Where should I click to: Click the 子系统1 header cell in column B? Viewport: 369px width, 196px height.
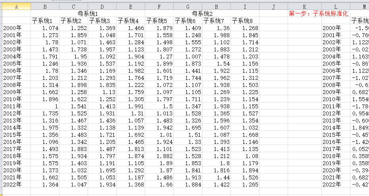45,21
